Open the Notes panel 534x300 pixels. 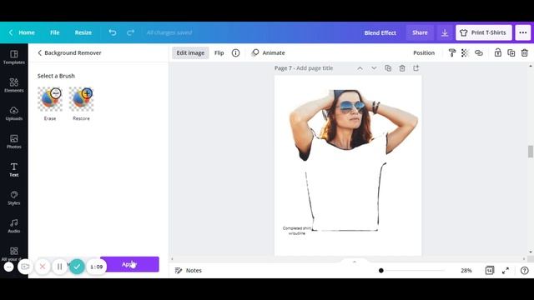click(189, 270)
